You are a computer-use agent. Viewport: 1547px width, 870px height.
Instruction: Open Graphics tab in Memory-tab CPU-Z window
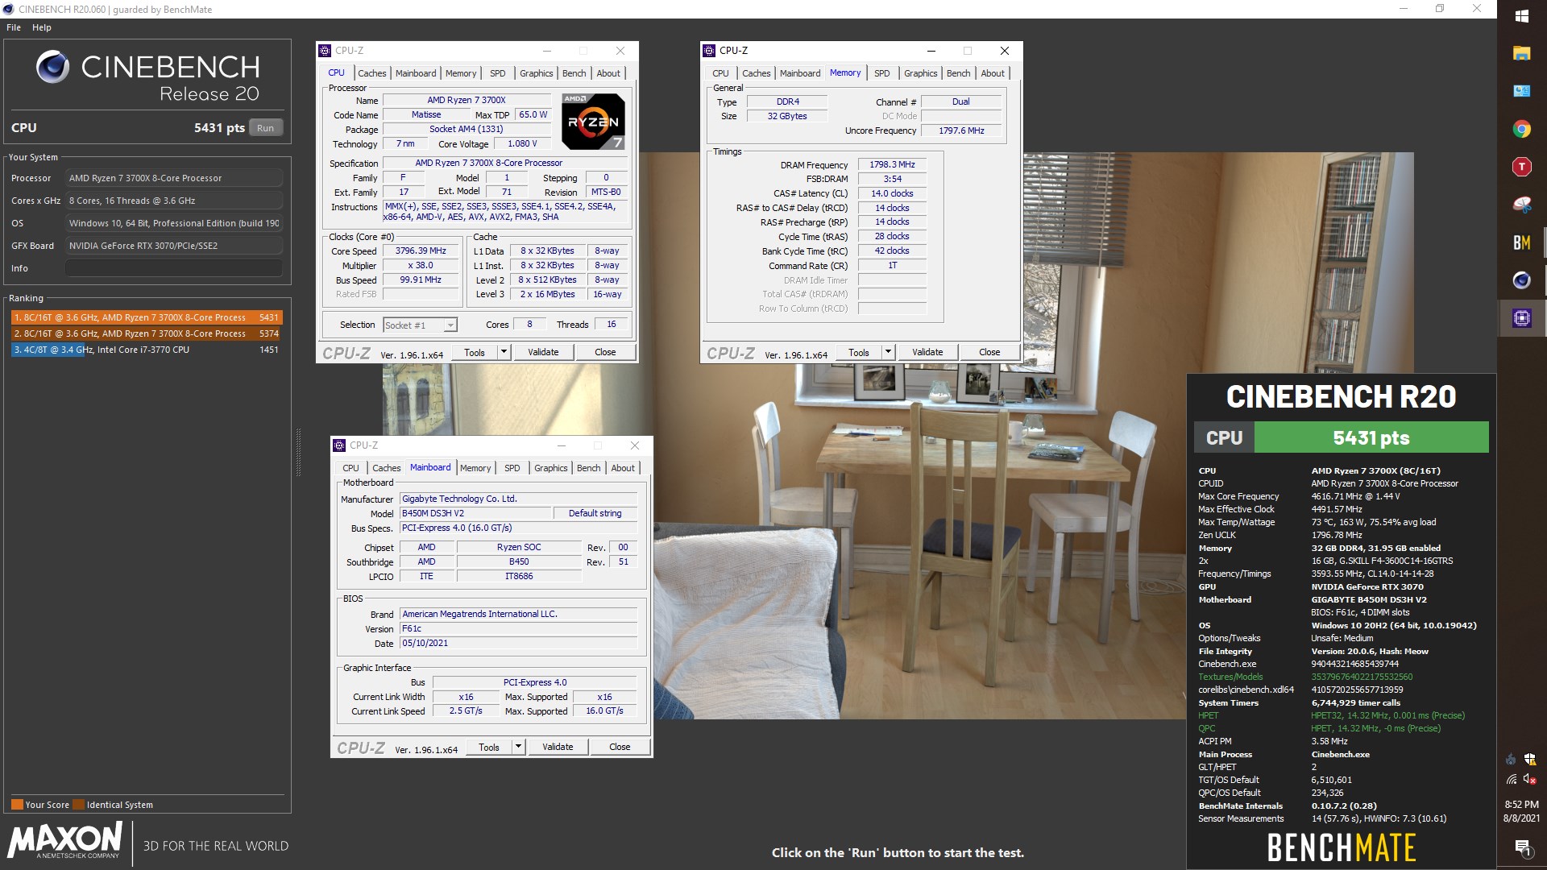coord(920,72)
